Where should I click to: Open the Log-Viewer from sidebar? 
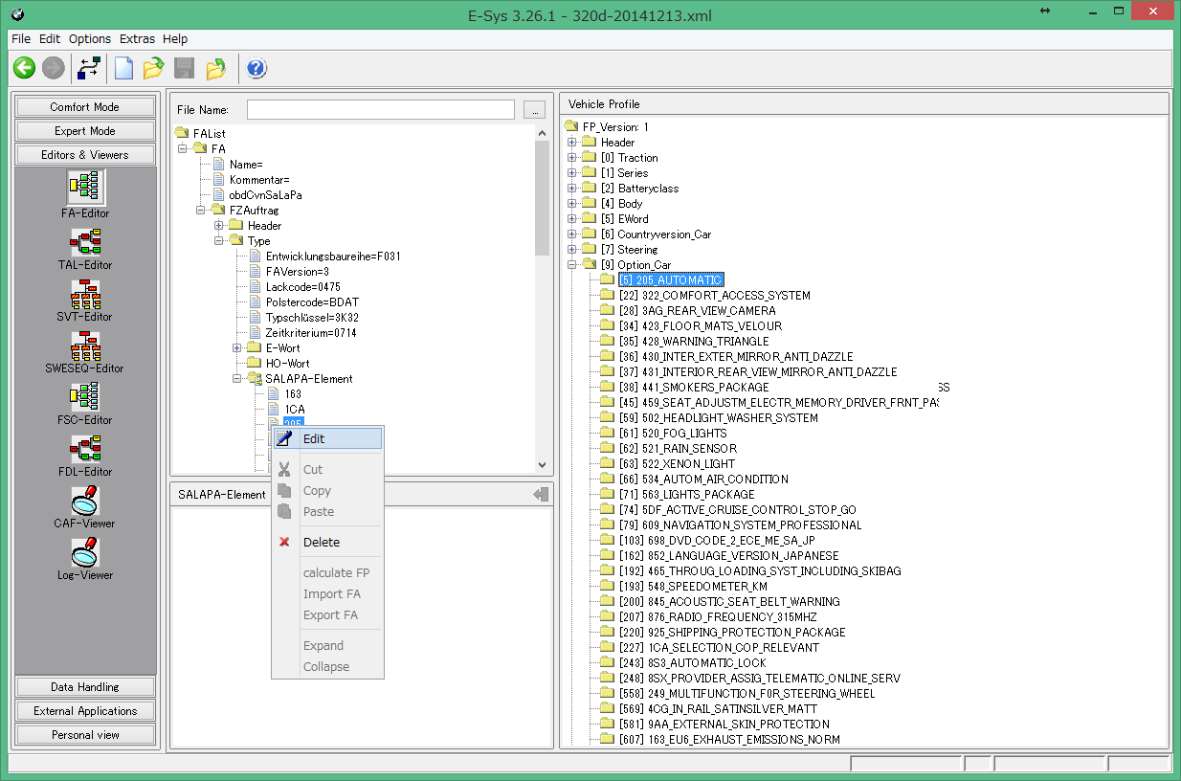point(85,557)
